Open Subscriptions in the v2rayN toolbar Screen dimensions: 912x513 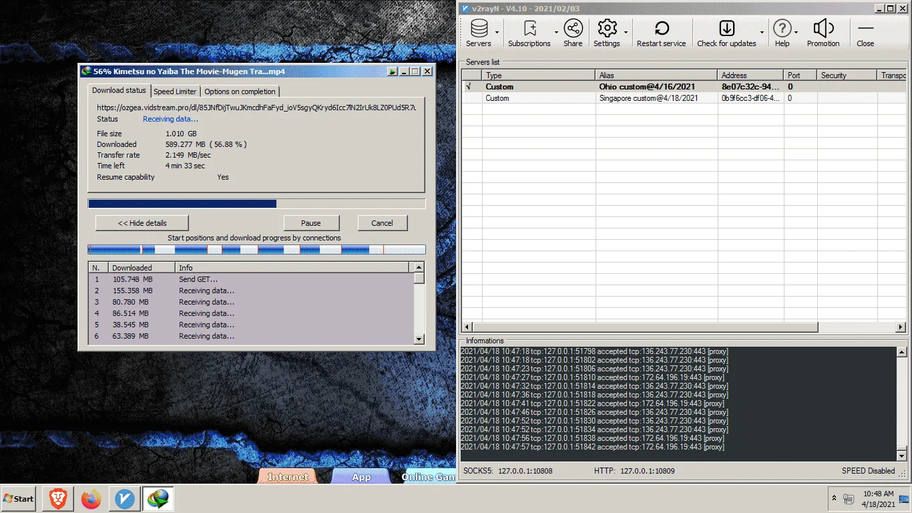529,33
